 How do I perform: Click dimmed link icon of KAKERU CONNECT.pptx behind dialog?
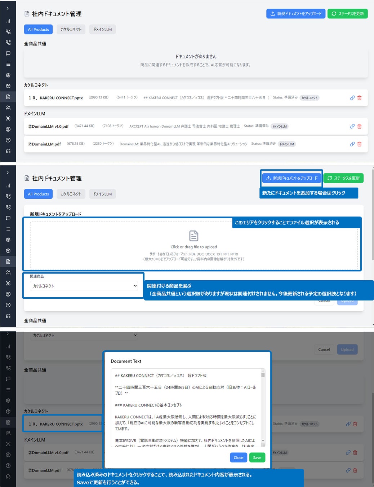348,424
